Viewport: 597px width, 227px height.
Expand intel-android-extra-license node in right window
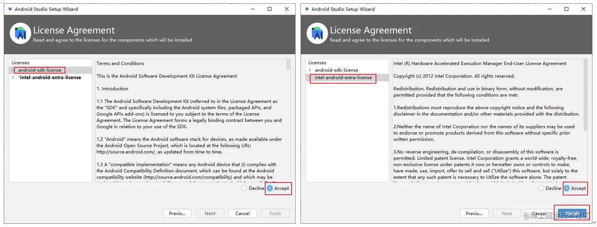pyautogui.click(x=310, y=77)
